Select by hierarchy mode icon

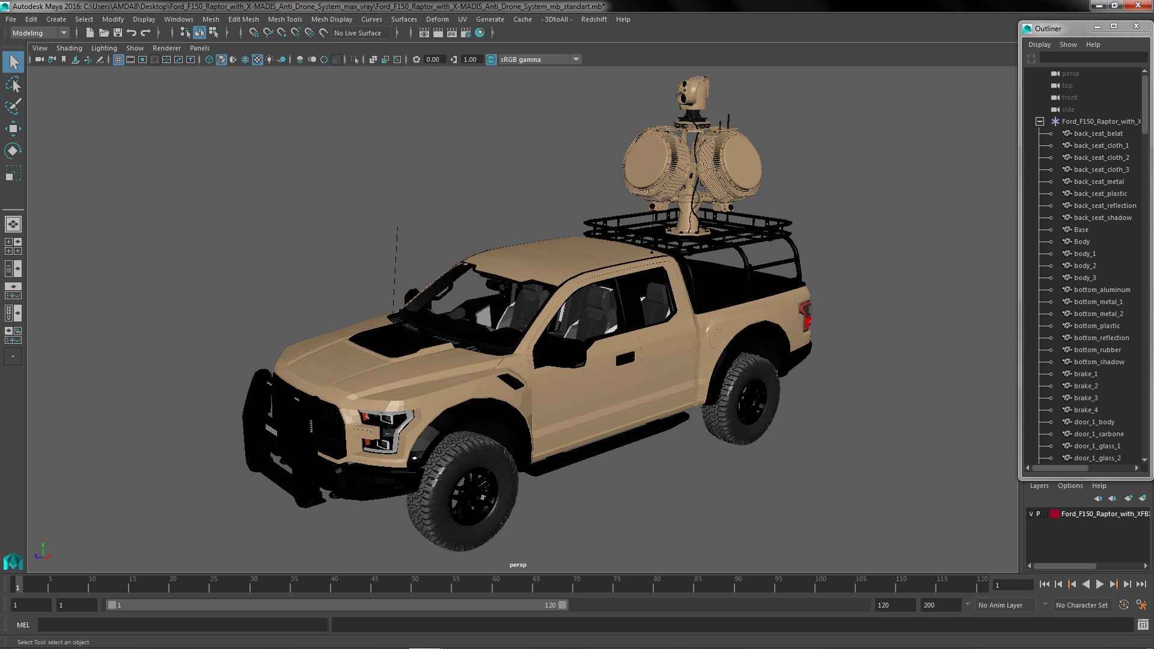click(x=185, y=33)
